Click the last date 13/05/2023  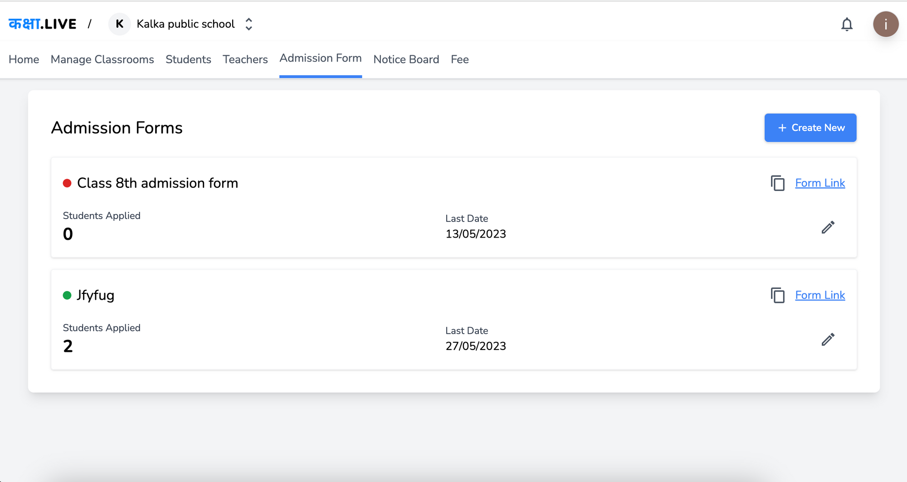coord(476,234)
